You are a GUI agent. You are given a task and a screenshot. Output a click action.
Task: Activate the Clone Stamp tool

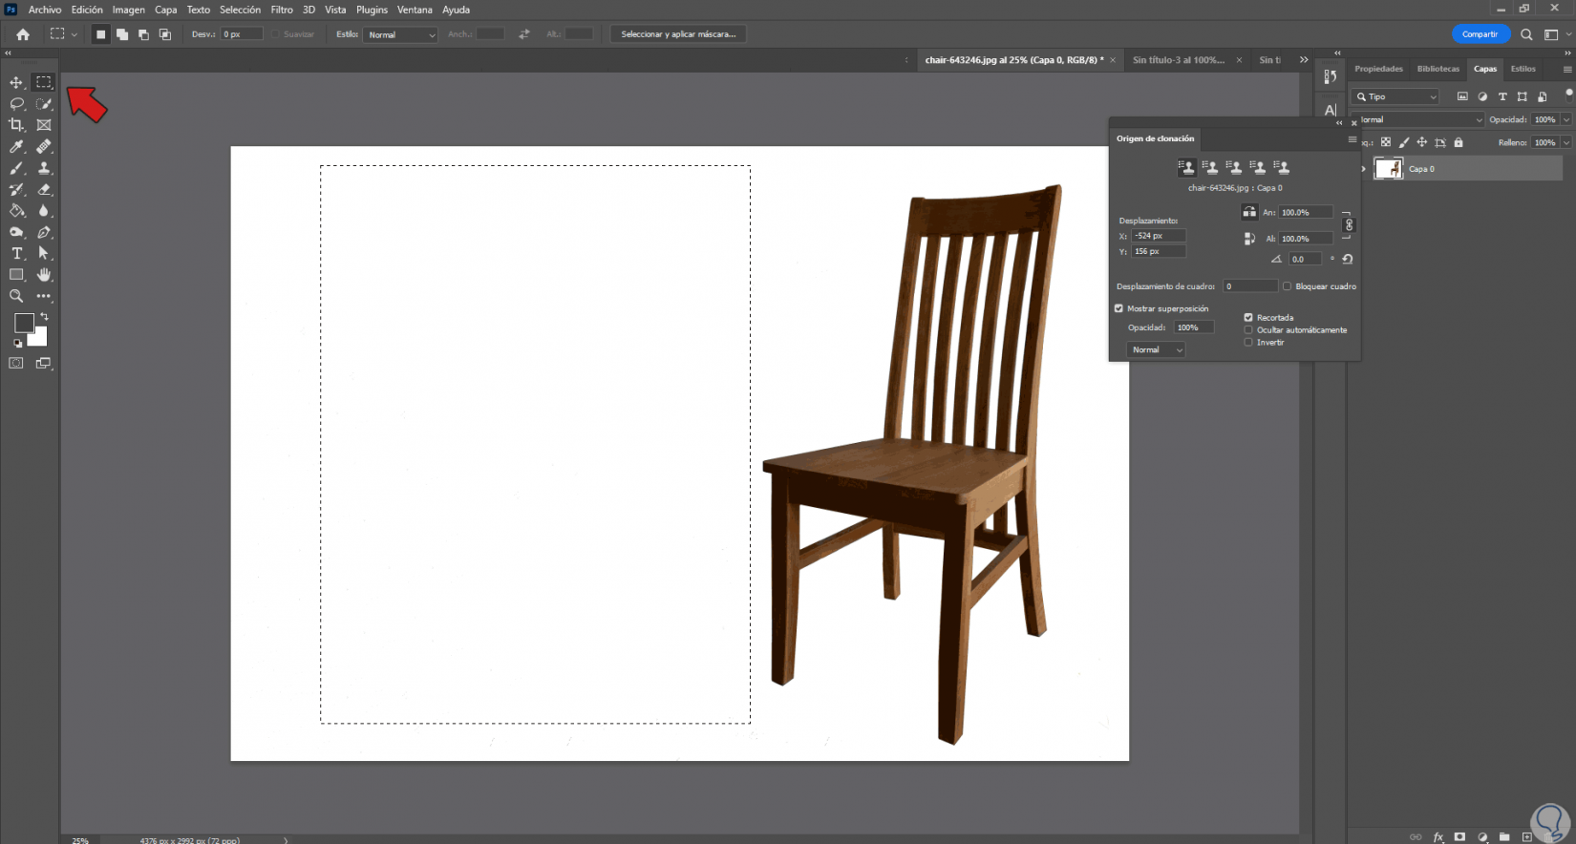point(44,168)
